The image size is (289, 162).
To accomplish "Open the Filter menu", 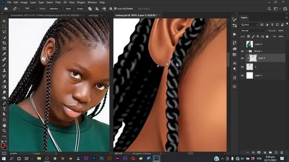I will coord(58,2).
